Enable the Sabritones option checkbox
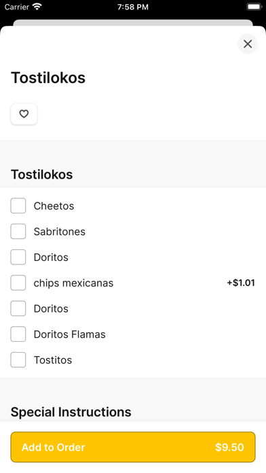The height and width of the screenshot is (473, 266). (18, 231)
